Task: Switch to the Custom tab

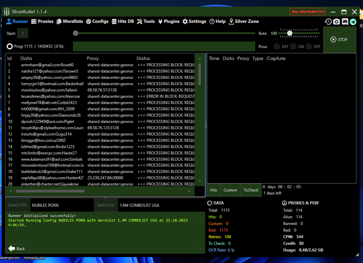Action: click(x=230, y=190)
